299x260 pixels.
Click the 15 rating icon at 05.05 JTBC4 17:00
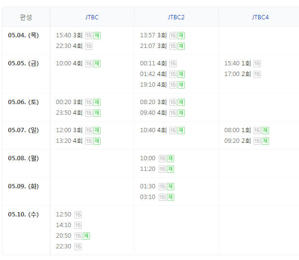coord(257,74)
